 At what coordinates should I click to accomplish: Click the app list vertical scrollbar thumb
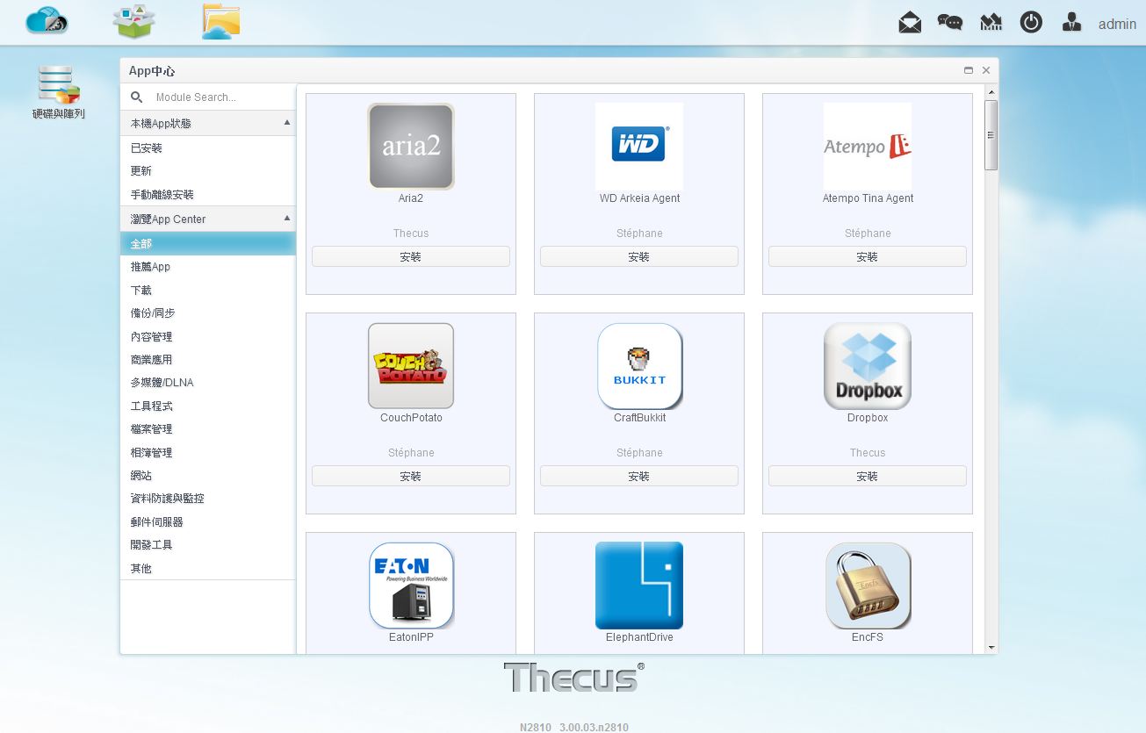(991, 135)
